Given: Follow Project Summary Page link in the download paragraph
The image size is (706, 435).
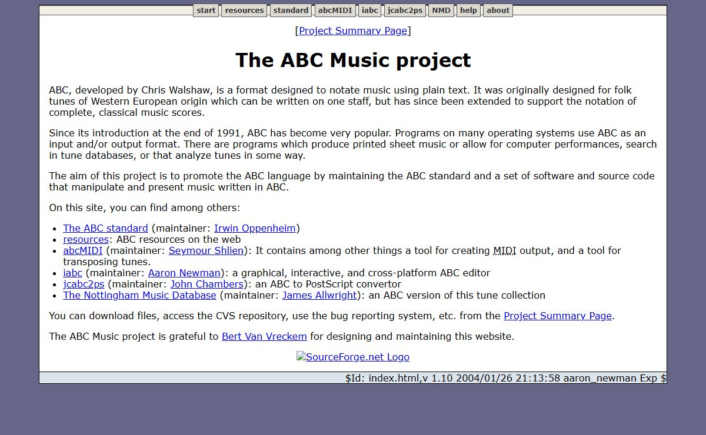Looking at the screenshot, I should tap(558, 316).
